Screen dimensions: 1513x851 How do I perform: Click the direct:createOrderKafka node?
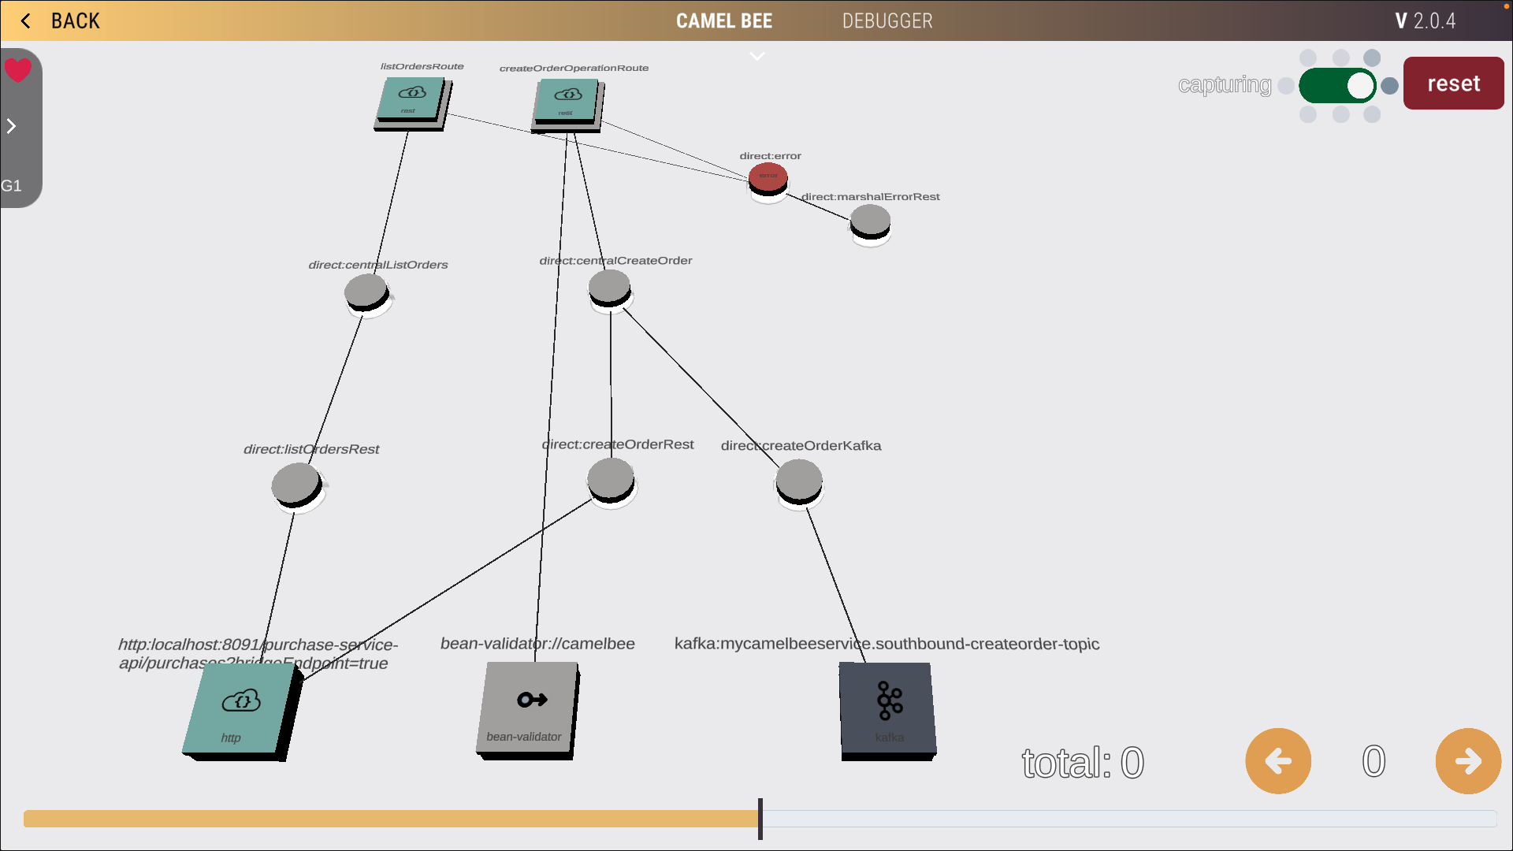[x=798, y=480]
